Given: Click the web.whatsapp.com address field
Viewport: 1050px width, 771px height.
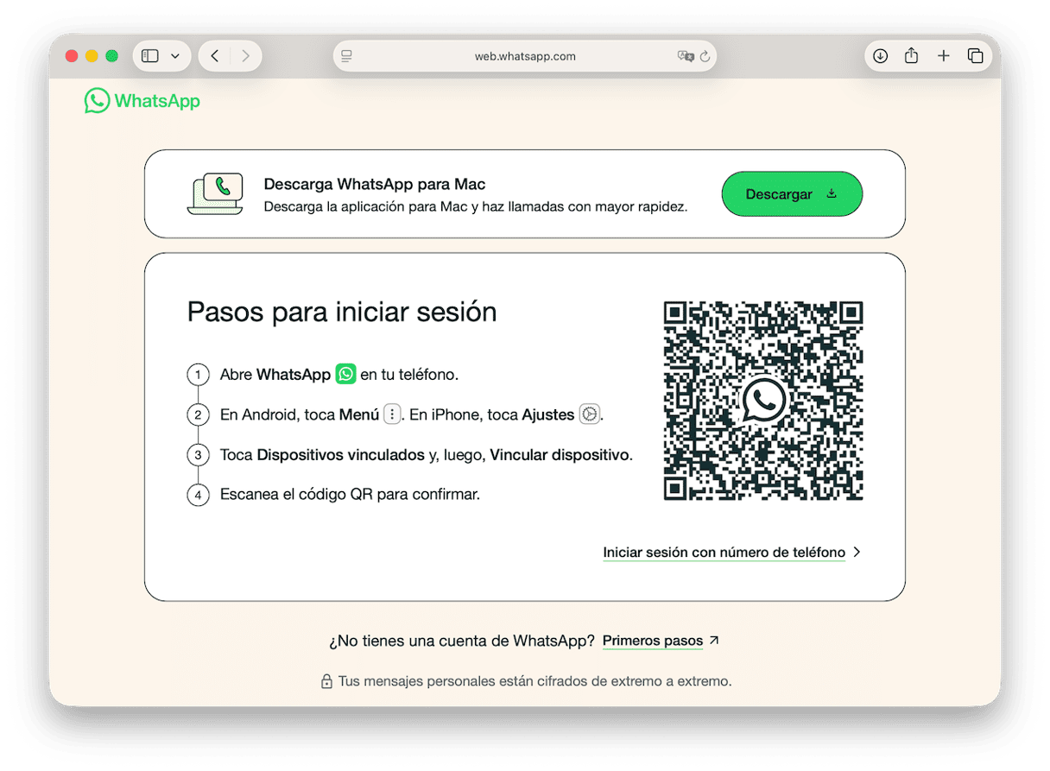Looking at the screenshot, I should point(525,56).
